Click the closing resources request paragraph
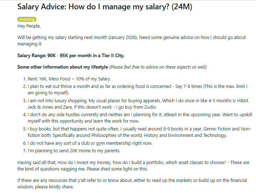 point(132,183)
